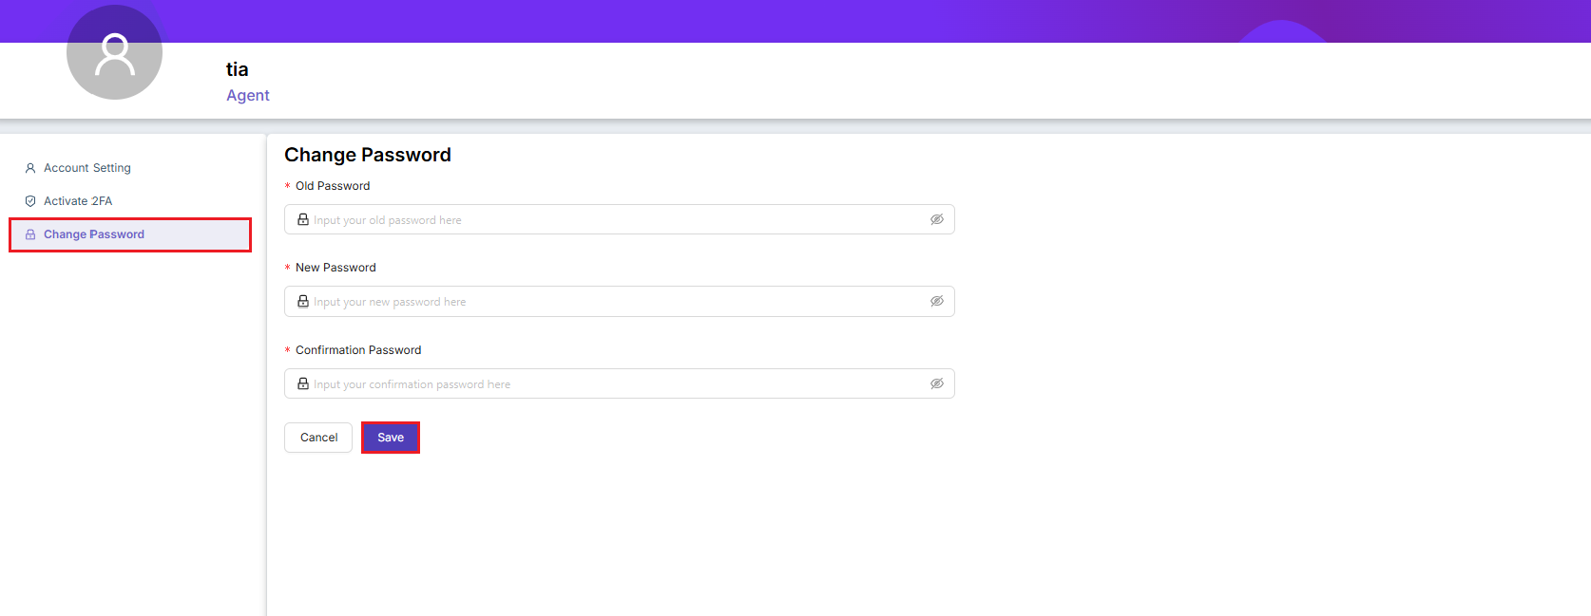Click the lock icon in New Password field
Image resolution: width=1591 pixels, height=616 pixels.
tap(303, 301)
